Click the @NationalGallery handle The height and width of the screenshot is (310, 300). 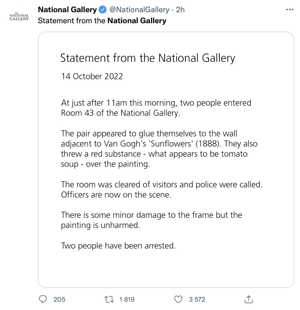(140, 10)
